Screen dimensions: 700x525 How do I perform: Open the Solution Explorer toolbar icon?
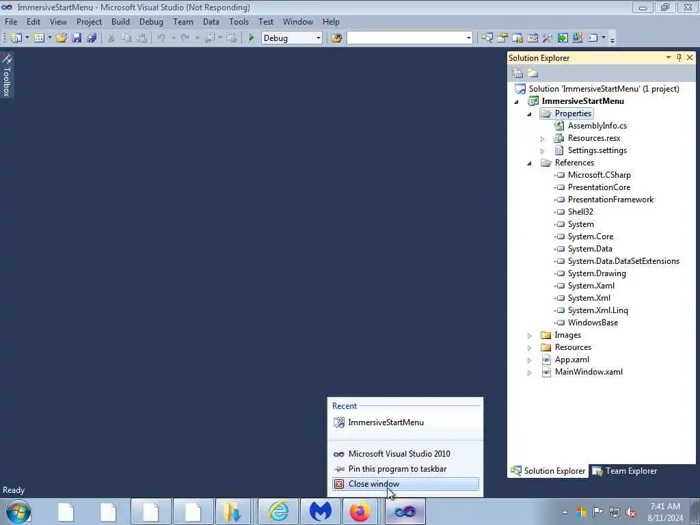[x=487, y=38]
